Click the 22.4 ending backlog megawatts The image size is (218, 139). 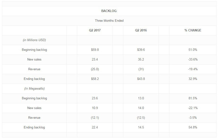pos(95,127)
